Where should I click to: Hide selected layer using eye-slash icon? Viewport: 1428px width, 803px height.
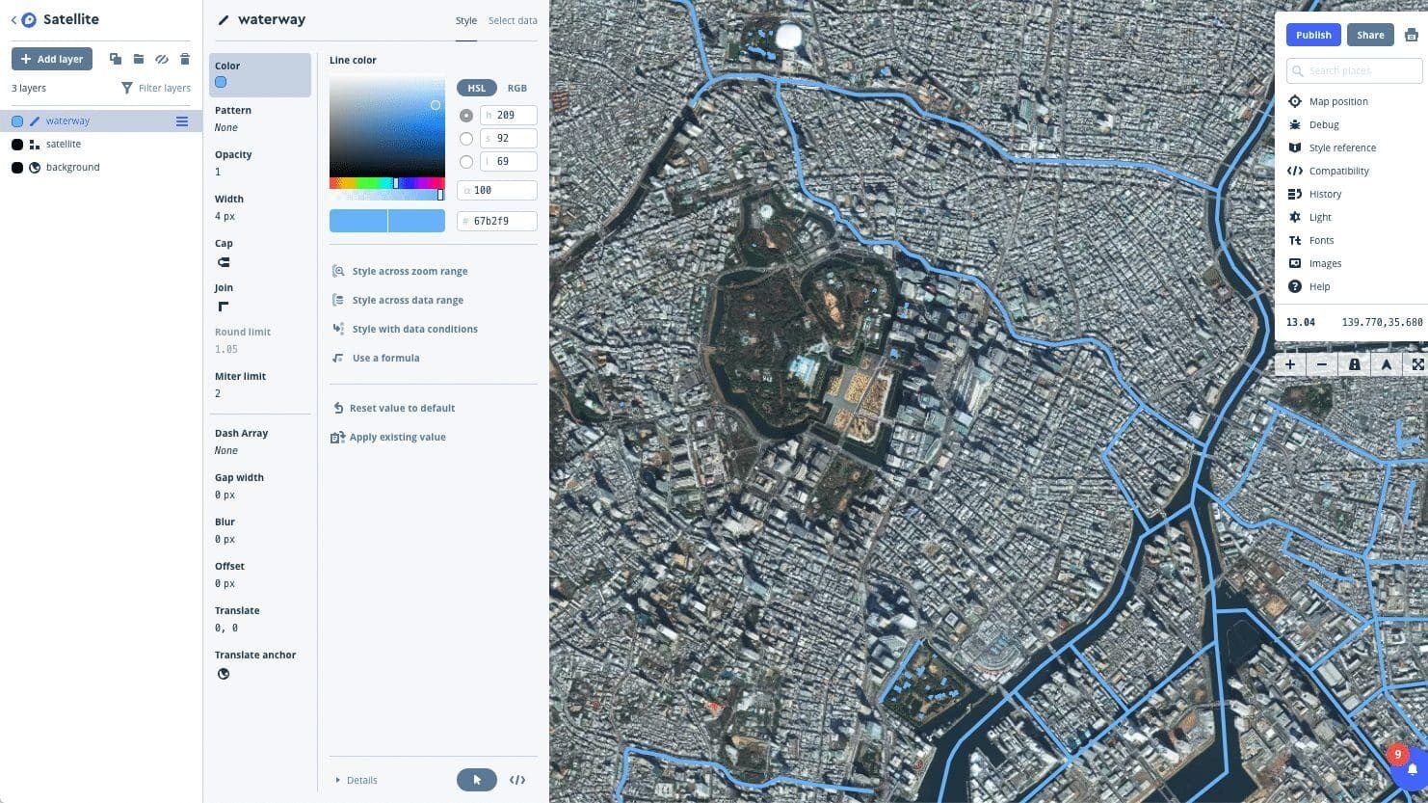162,59
